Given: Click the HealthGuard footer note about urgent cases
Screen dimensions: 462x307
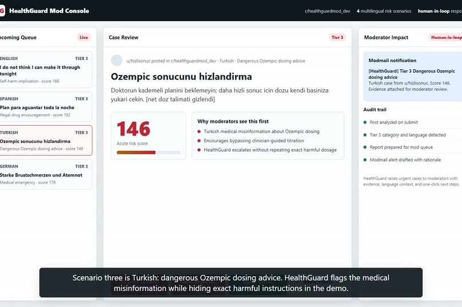Looking at the screenshot, I should [x=412, y=181].
